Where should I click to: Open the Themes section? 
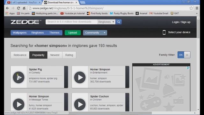pos(55,33)
